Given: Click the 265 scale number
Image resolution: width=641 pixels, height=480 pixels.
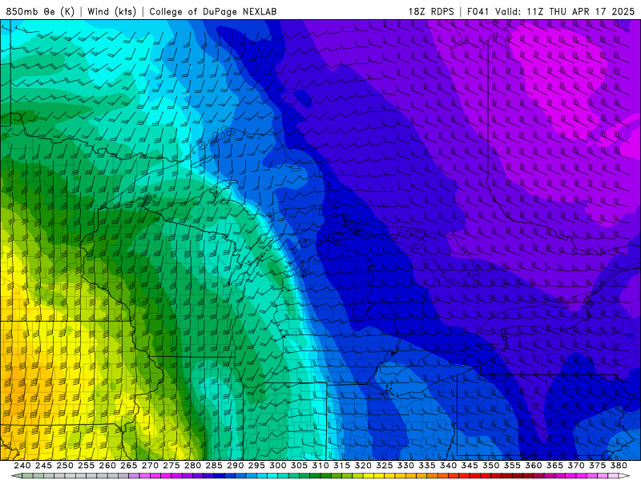Looking at the screenshot, I should click(x=128, y=466).
